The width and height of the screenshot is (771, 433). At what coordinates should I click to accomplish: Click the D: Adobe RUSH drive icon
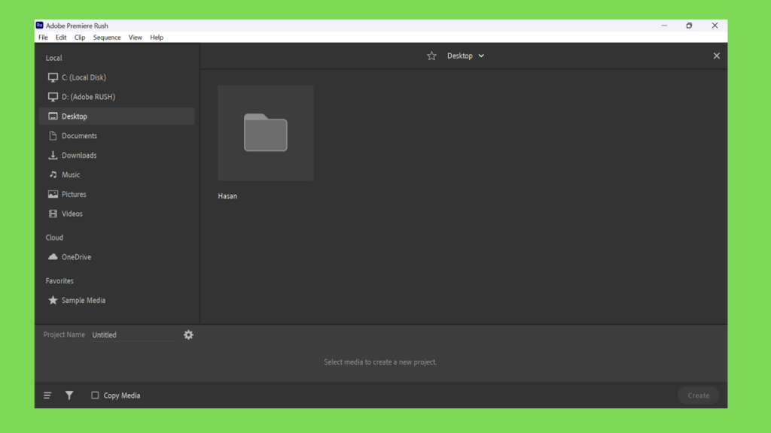coord(53,97)
